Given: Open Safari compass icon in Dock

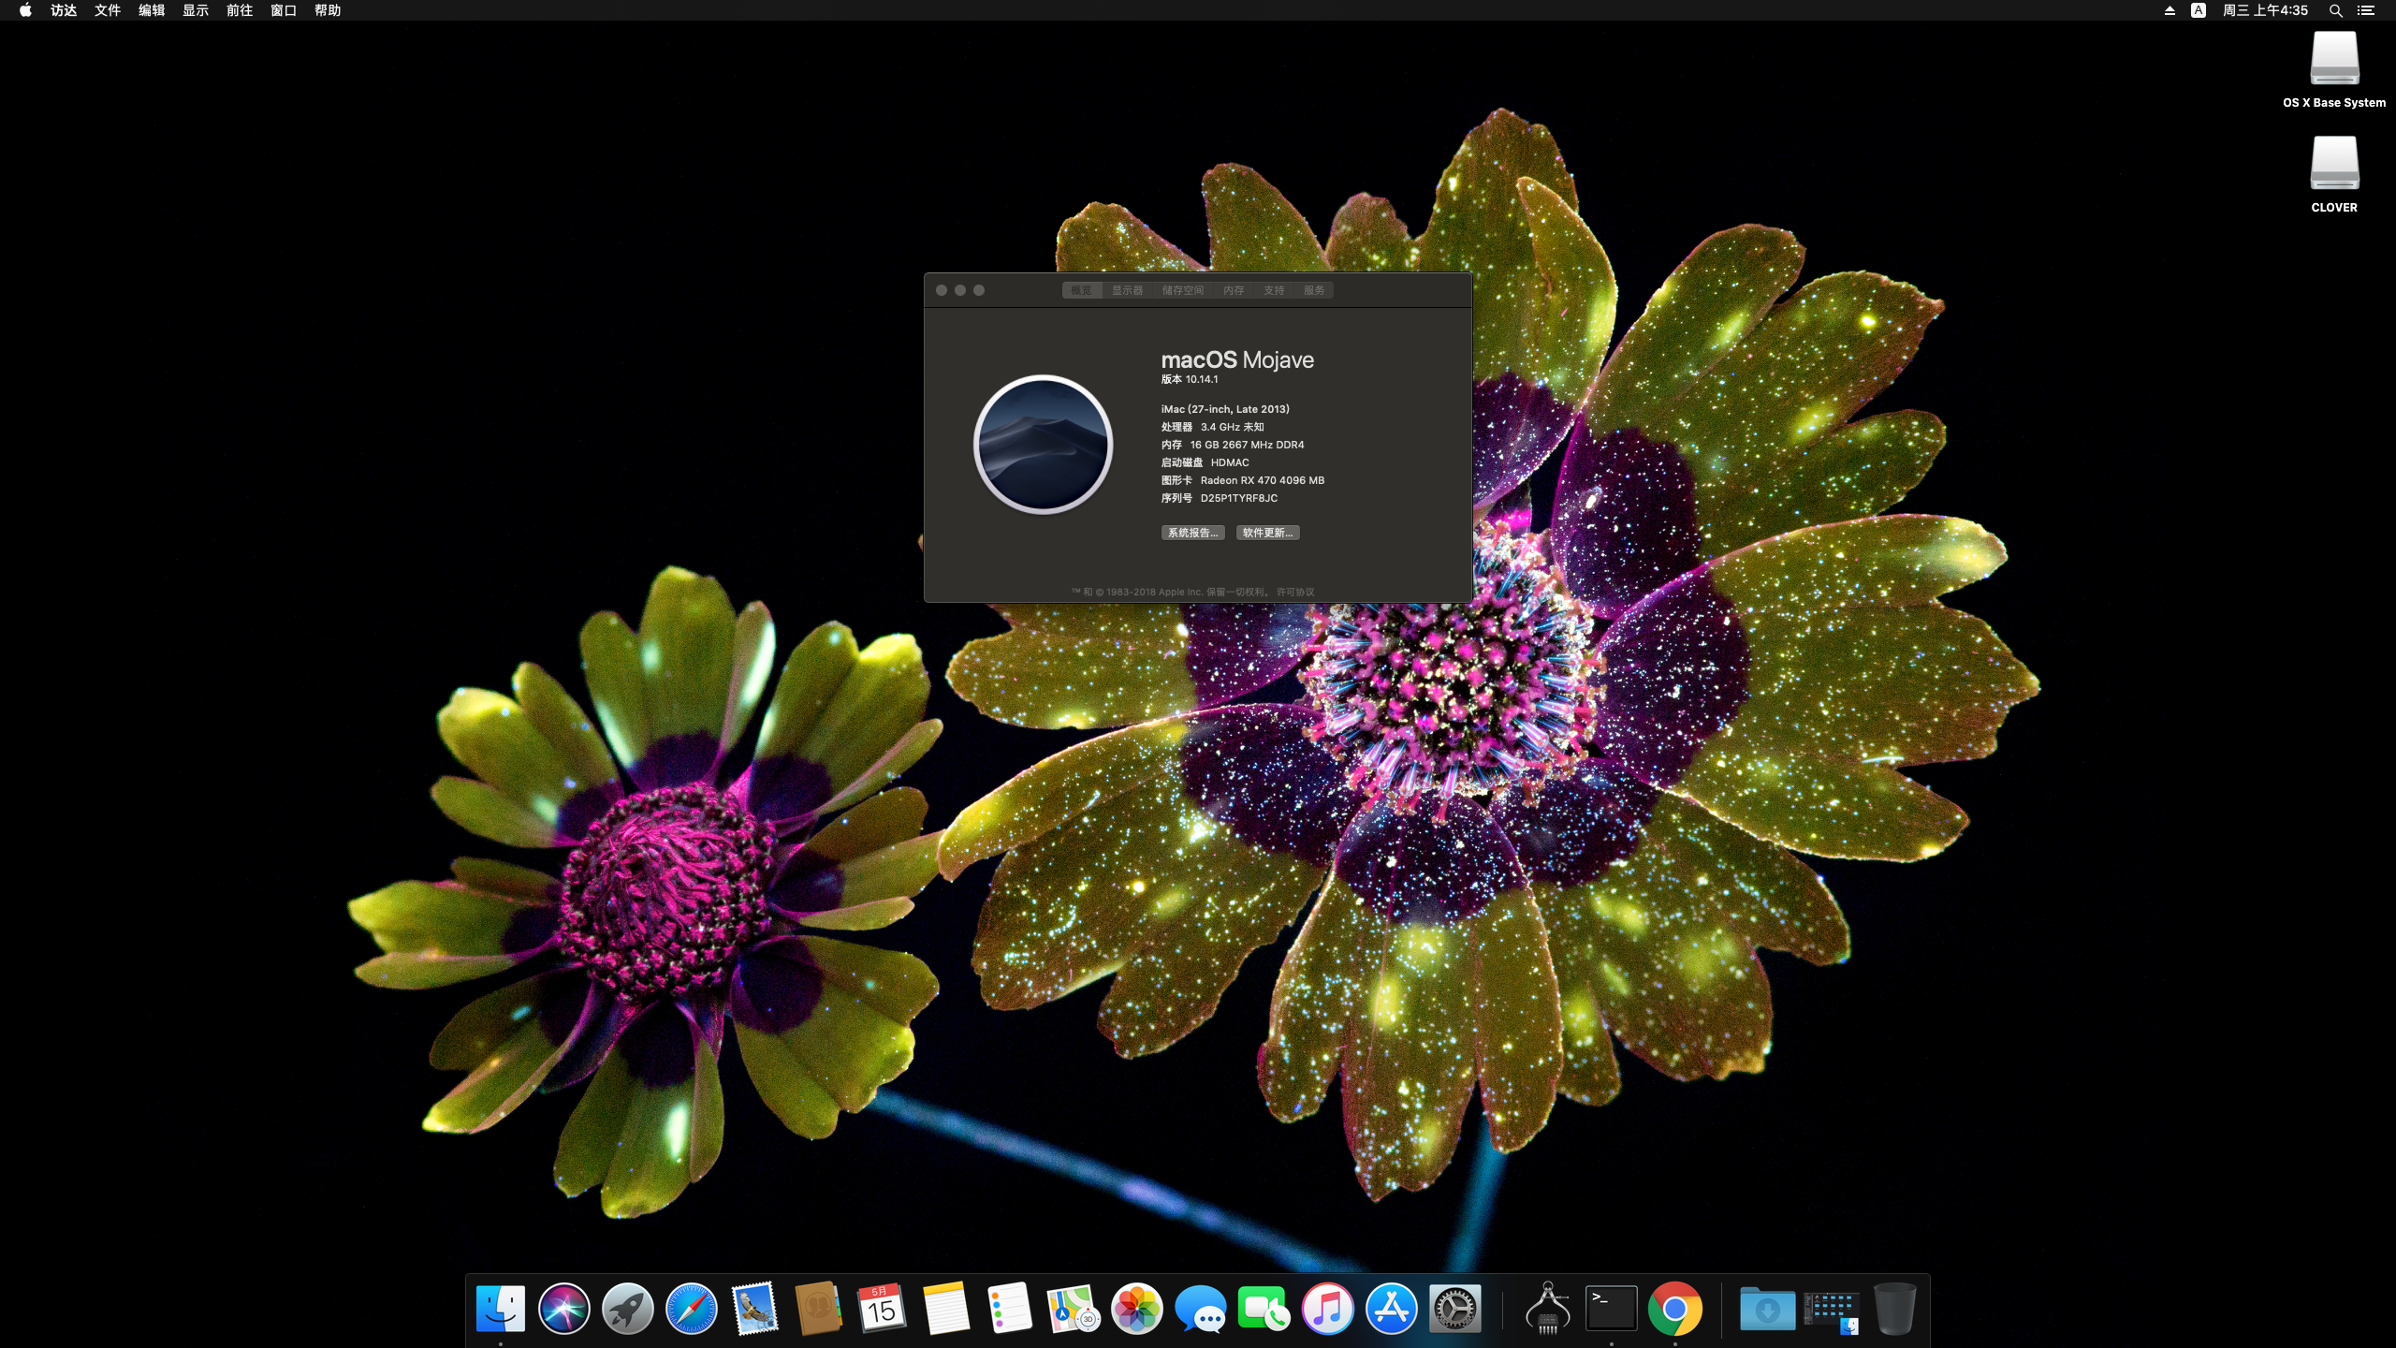Looking at the screenshot, I should pos(692,1308).
